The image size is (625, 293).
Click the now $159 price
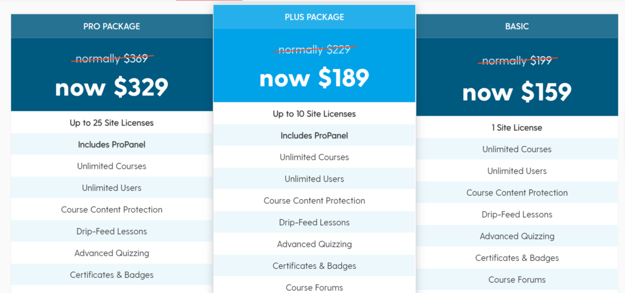[517, 93]
